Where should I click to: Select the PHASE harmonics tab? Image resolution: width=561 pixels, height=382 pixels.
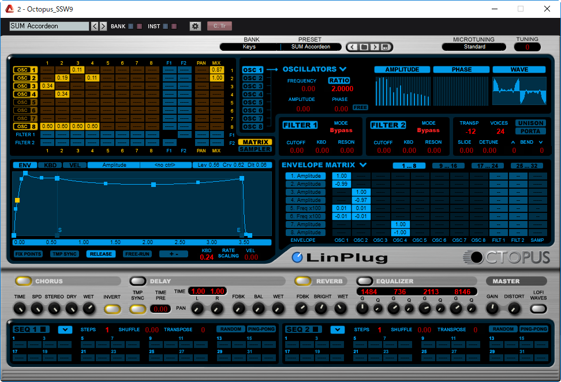tap(461, 69)
